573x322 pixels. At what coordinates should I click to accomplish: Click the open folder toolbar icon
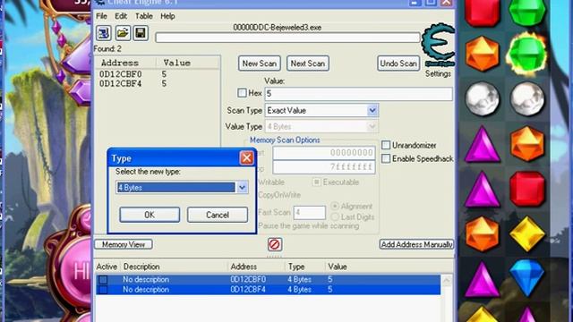point(123,33)
